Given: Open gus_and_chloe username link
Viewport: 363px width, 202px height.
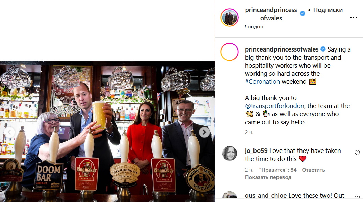Looking at the screenshot, I should (266, 196).
